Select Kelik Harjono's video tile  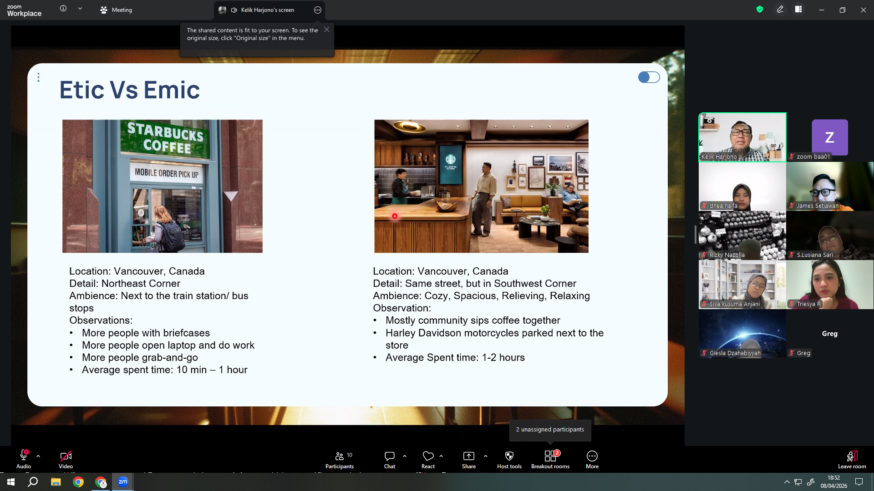(742, 137)
